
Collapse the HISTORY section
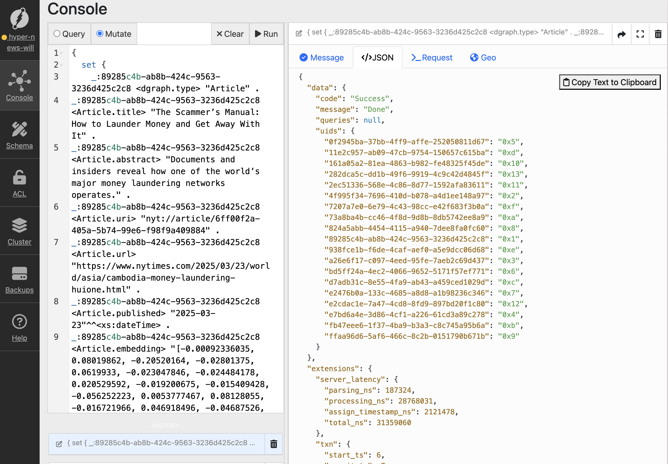(x=165, y=426)
